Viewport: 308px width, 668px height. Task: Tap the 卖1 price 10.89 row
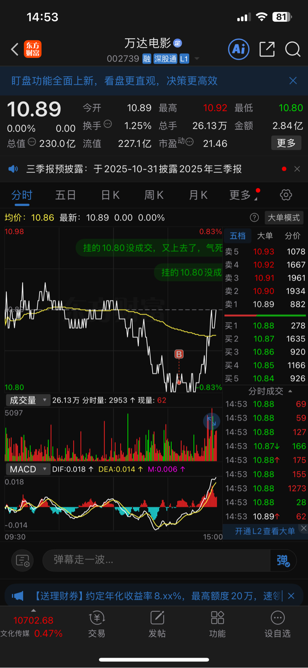tap(265, 304)
